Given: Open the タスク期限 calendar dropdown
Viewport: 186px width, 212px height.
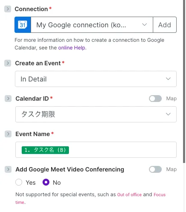Looking at the screenshot, I should point(96,114).
